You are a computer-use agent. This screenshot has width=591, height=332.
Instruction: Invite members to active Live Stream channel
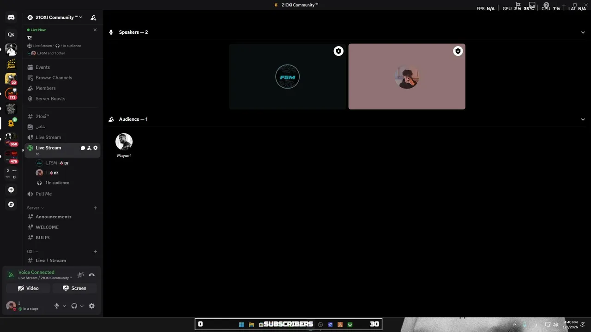point(89,148)
